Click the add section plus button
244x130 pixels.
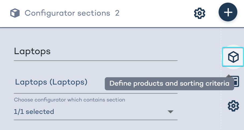[228, 12]
